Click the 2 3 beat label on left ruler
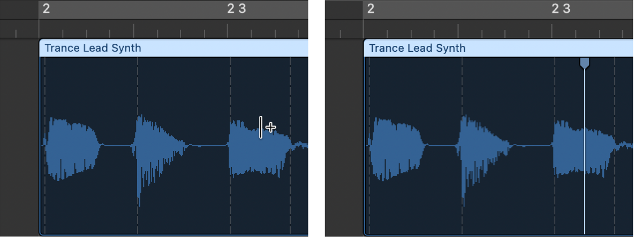634x237 pixels. tap(236, 9)
